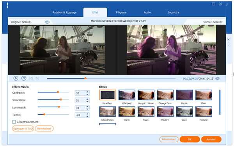
Task: Increase Saturation value with up arrow
Action: 87,99
